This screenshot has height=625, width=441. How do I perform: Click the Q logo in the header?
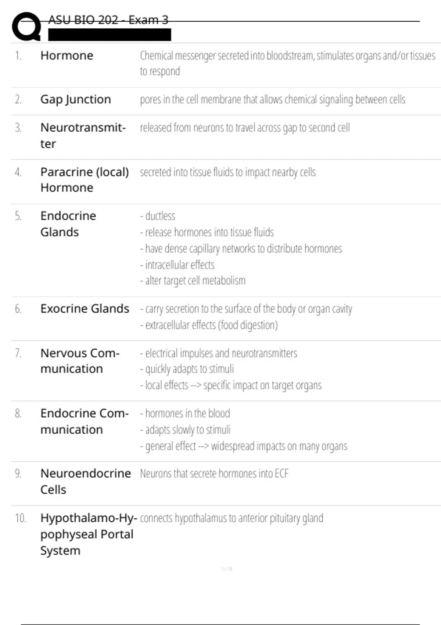(x=26, y=26)
